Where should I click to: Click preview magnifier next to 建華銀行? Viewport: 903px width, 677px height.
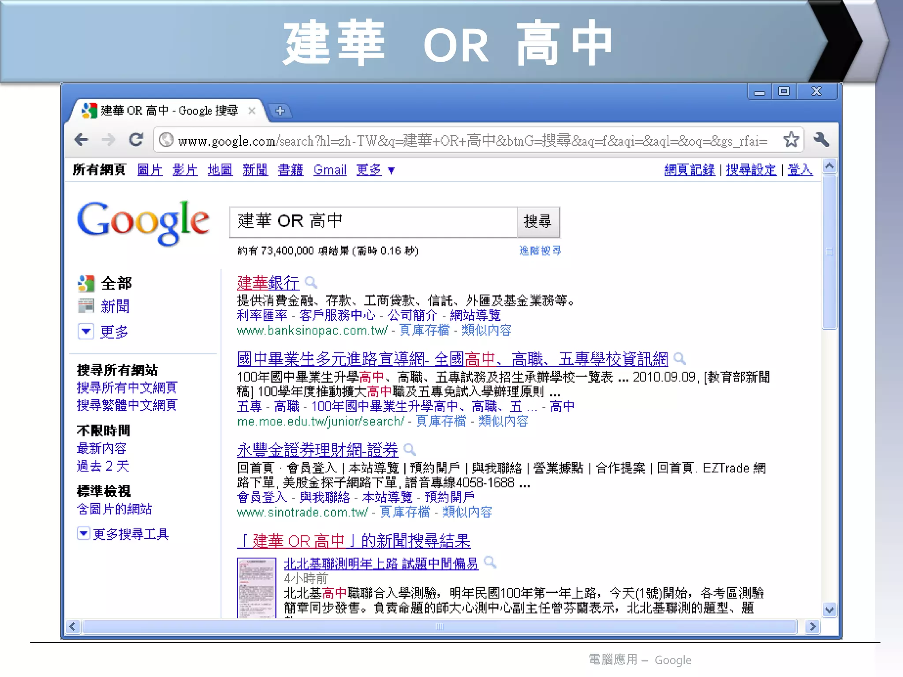[311, 282]
